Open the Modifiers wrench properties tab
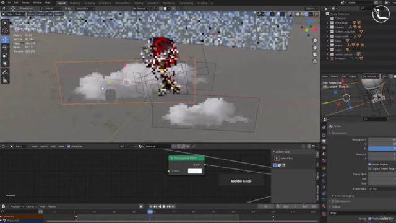 324,175
